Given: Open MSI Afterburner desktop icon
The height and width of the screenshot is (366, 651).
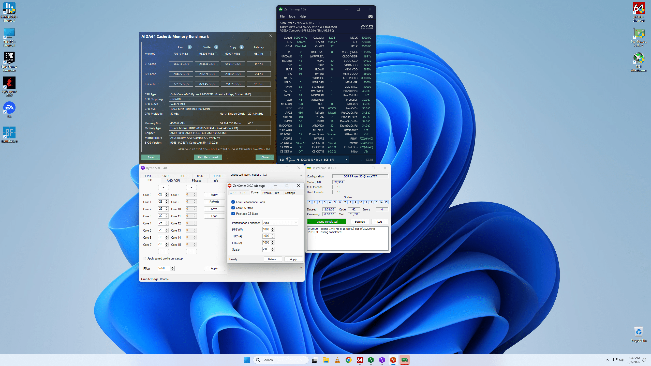Looking at the screenshot, I should (639, 62).
